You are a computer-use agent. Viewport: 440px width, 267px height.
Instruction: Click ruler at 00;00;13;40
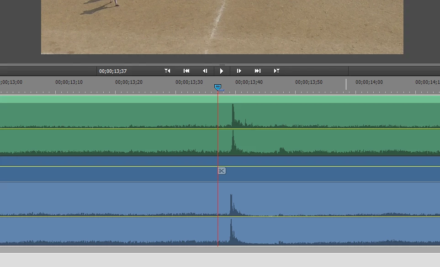pos(249,82)
